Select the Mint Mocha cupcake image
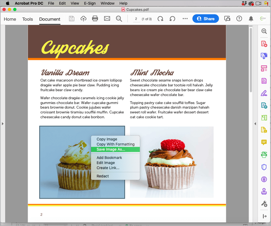The width and height of the screenshot is (271, 226). 172,162
